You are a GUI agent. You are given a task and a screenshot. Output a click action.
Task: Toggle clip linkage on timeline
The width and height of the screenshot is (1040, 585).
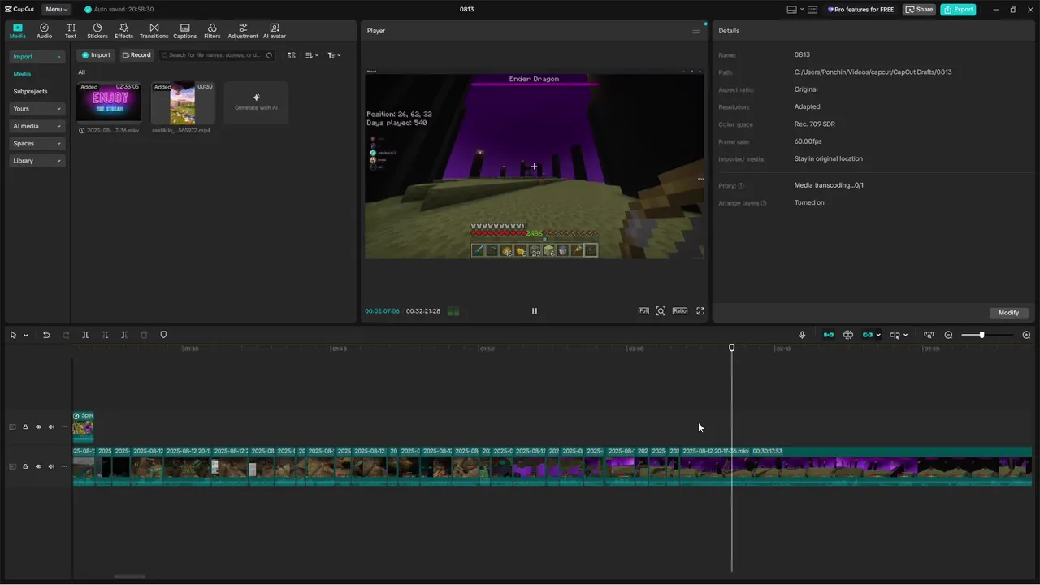(x=868, y=335)
